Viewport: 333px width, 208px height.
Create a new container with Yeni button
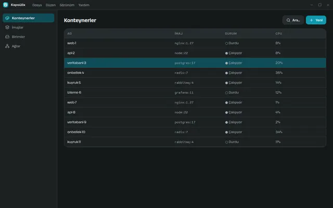tap(316, 20)
